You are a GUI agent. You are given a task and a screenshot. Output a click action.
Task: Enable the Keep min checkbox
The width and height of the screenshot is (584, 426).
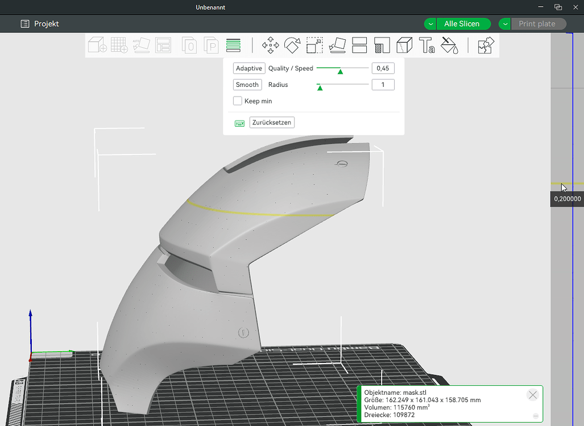[x=237, y=101]
